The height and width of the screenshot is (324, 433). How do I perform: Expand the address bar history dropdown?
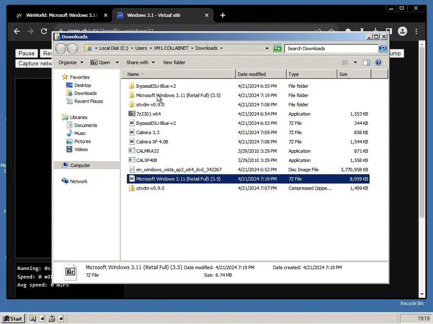click(x=267, y=49)
